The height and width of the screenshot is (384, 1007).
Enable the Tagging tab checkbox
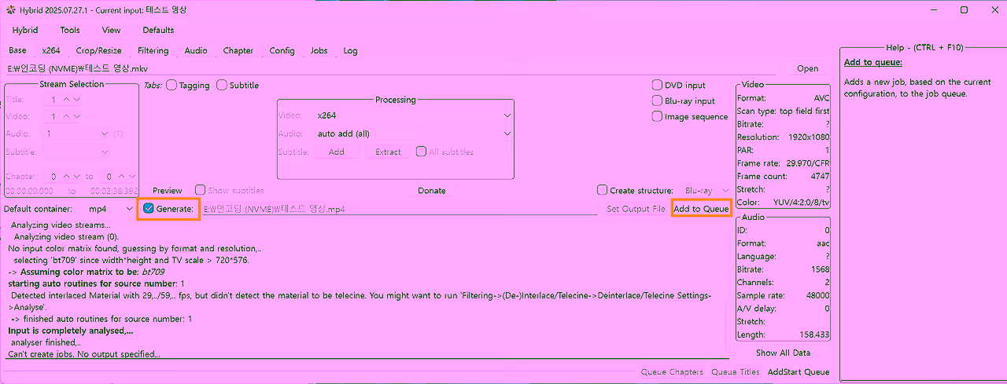[172, 85]
